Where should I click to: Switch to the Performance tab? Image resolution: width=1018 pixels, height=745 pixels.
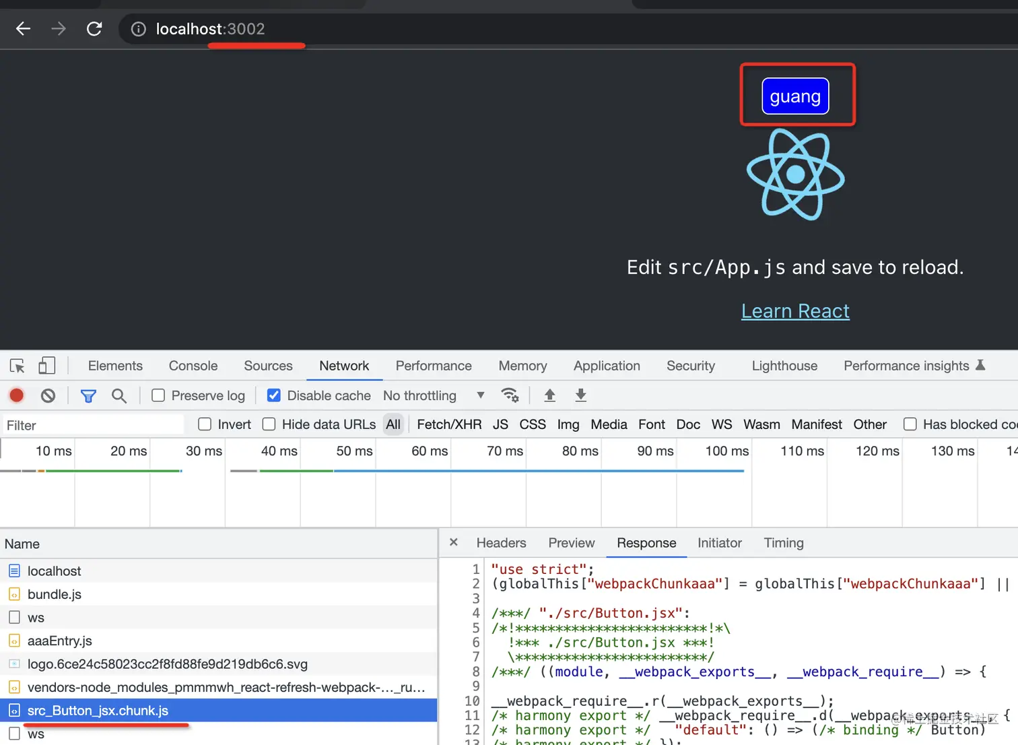coord(434,366)
